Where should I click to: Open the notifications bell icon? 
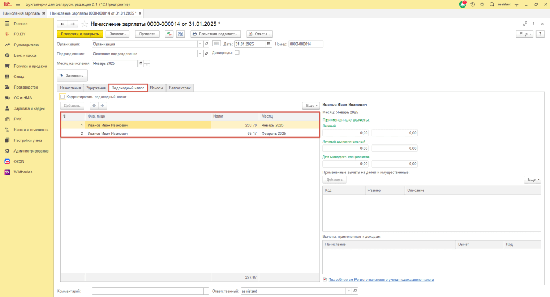pos(463,4)
